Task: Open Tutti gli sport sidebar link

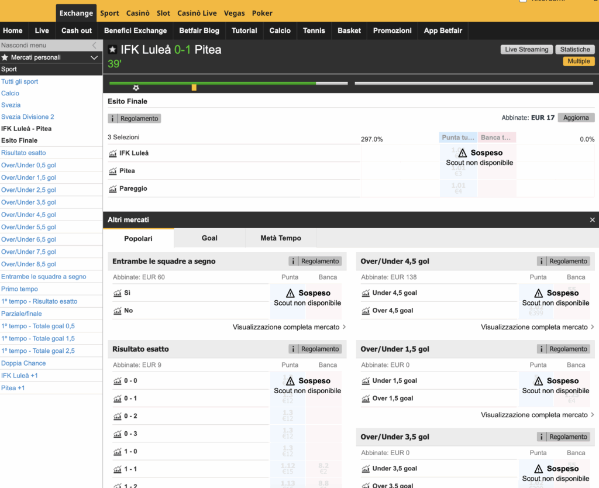Action: [19, 81]
